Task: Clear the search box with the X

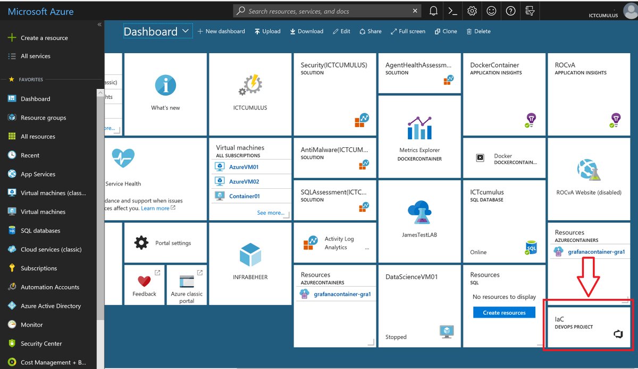Action: pos(415,11)
